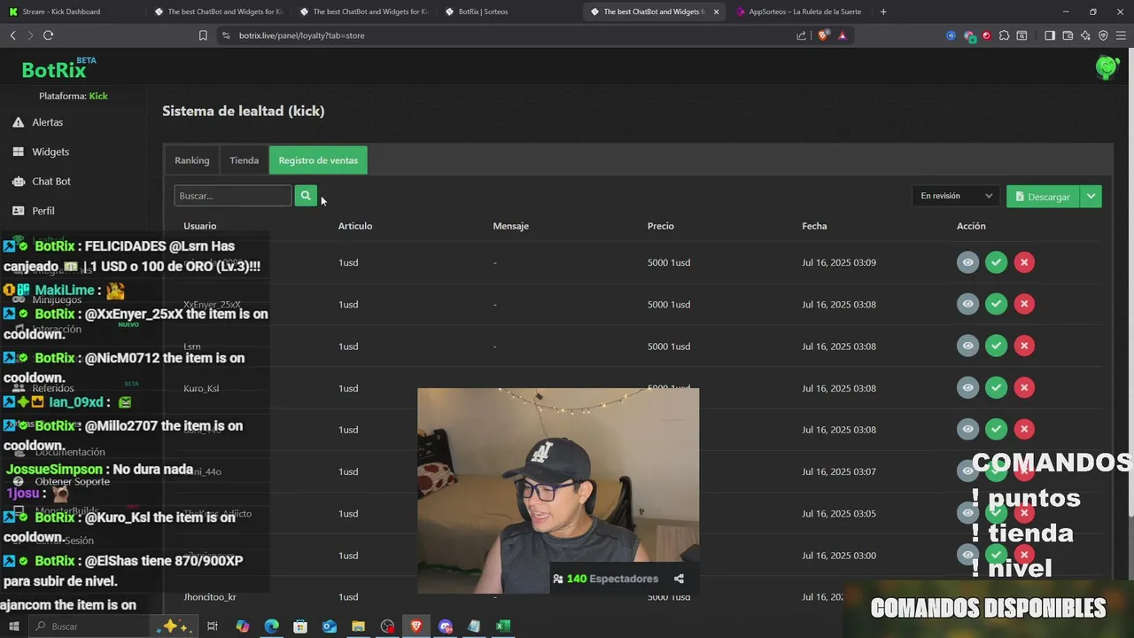Open File Explorer from the taskbar
The image size is (1134, 638).
[358, 626]
